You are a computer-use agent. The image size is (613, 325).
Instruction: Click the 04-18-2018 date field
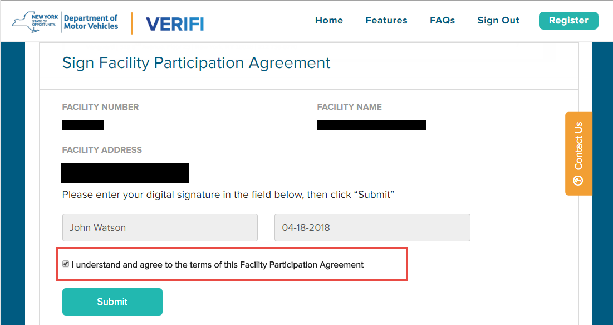tap(372, 227)
